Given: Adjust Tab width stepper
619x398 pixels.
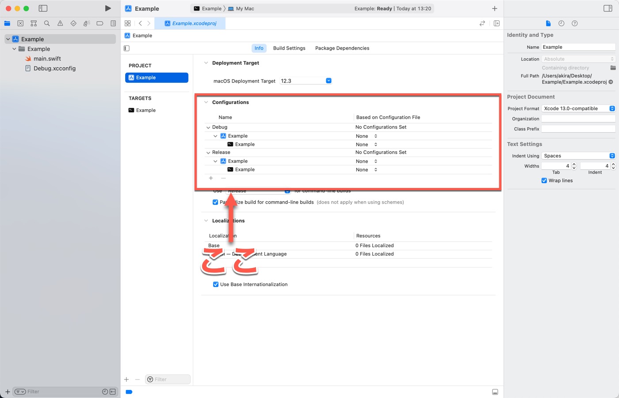Looking at the screenshot, I should point(574,166).
